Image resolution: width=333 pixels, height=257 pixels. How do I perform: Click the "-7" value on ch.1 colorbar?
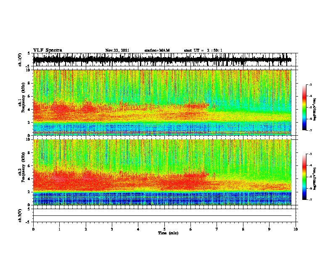(x=310, y=130)
